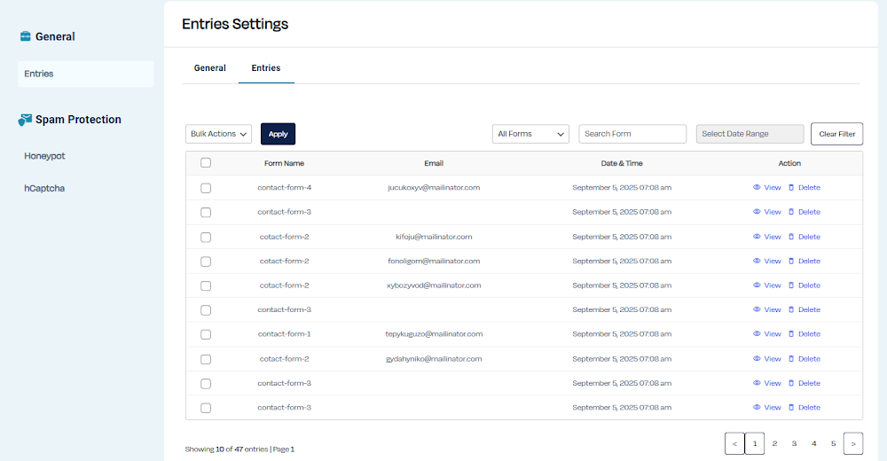Check the select-all checkbox in table header
The height and width of the screenshot is (461, 887).
[206, 163]
